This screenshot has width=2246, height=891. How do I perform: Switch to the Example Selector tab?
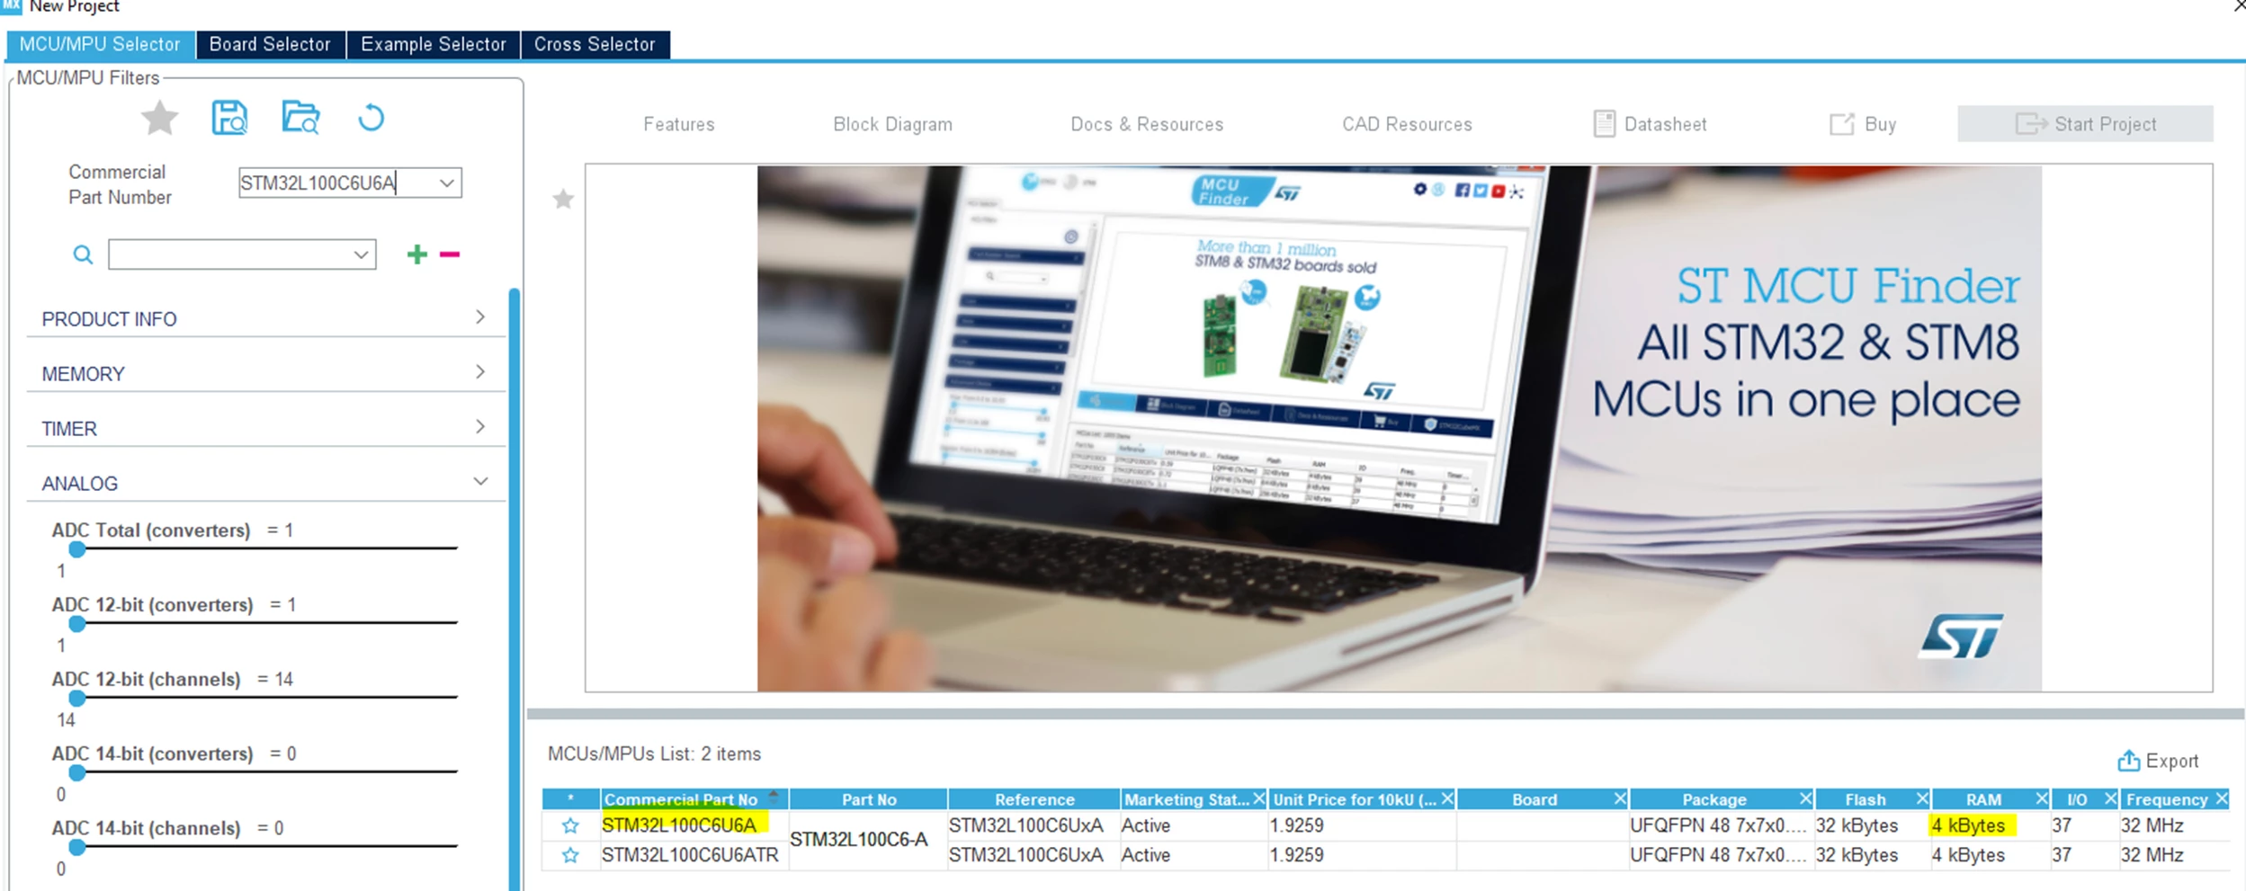(x=433, y=44)
